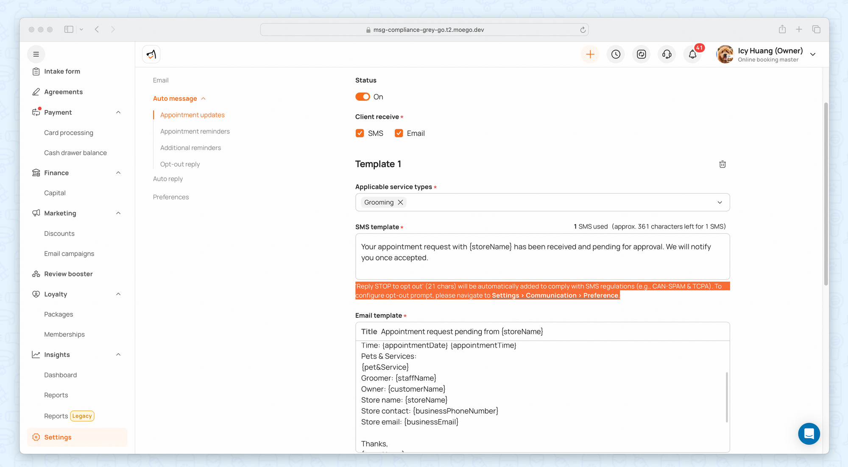Turn off the Status toggle
This screenshot has width=848, height=467.
[363, 97]
